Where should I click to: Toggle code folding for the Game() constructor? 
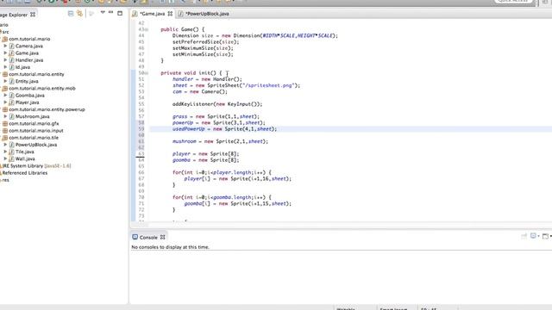pyautogui.click(x=147, y=29)
